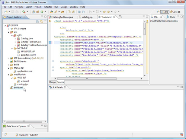The image size is (186, 139).
Task: Open dropdown next to Back arrow
Action: 112,12
